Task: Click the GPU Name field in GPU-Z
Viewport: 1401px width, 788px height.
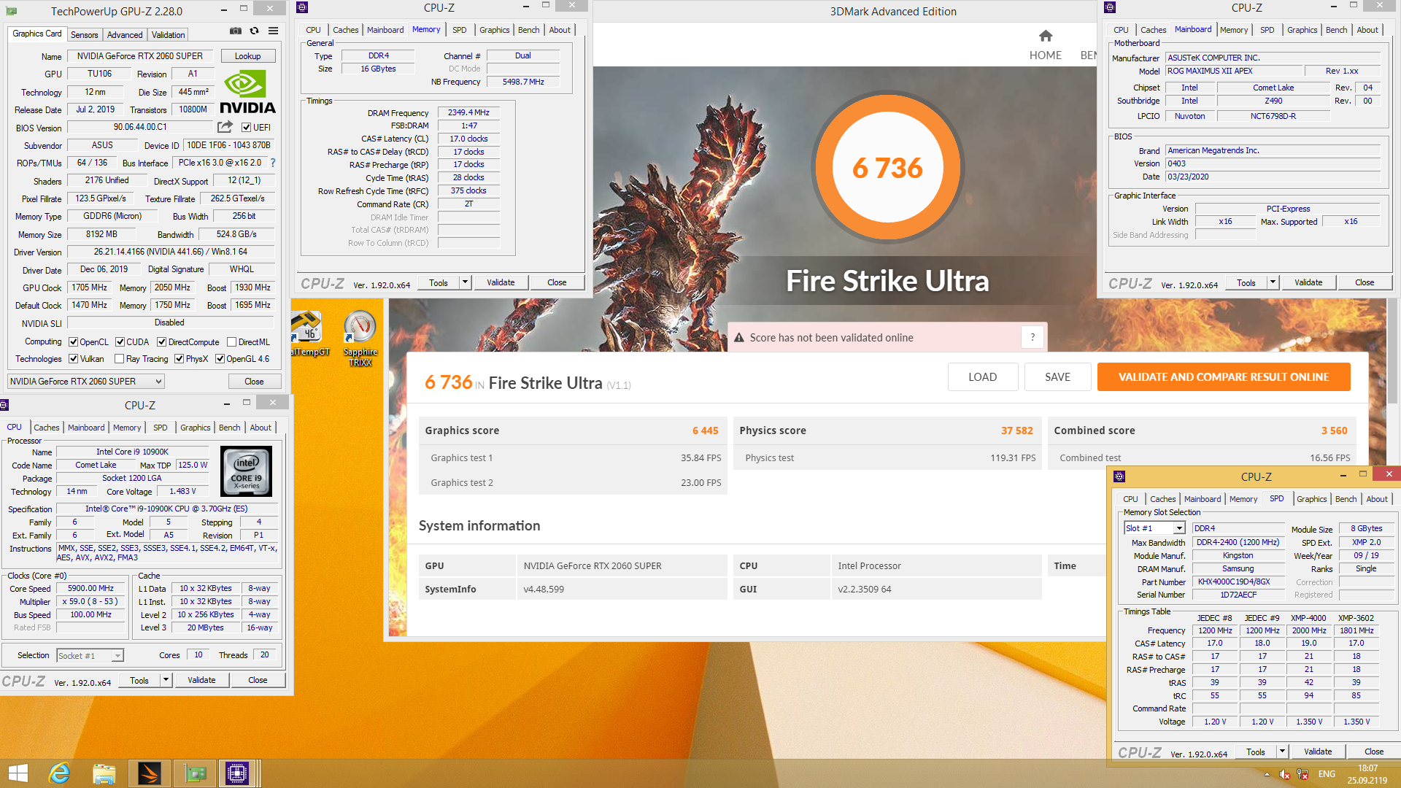Action: point(140,56)
